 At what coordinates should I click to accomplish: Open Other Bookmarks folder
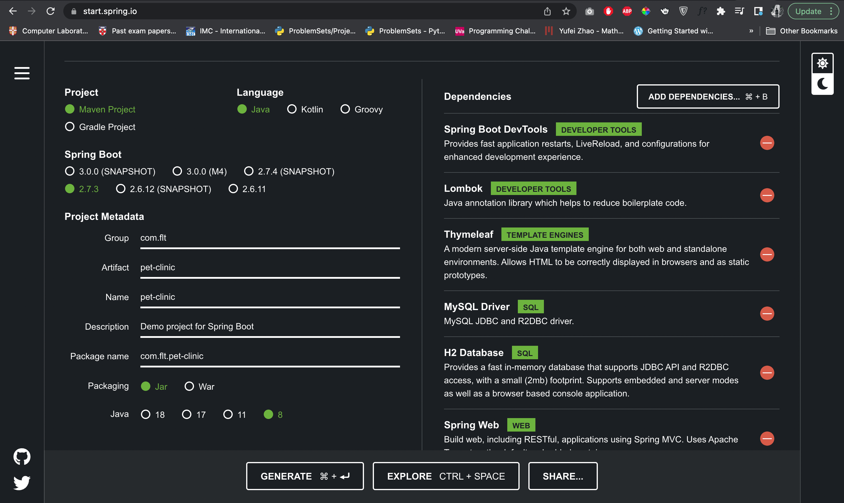(802, 31)
